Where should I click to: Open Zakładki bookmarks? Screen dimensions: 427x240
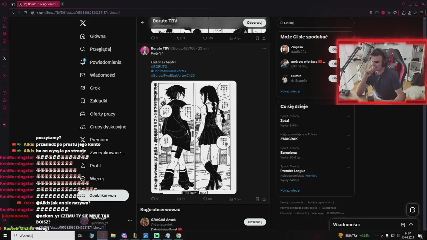94,101
